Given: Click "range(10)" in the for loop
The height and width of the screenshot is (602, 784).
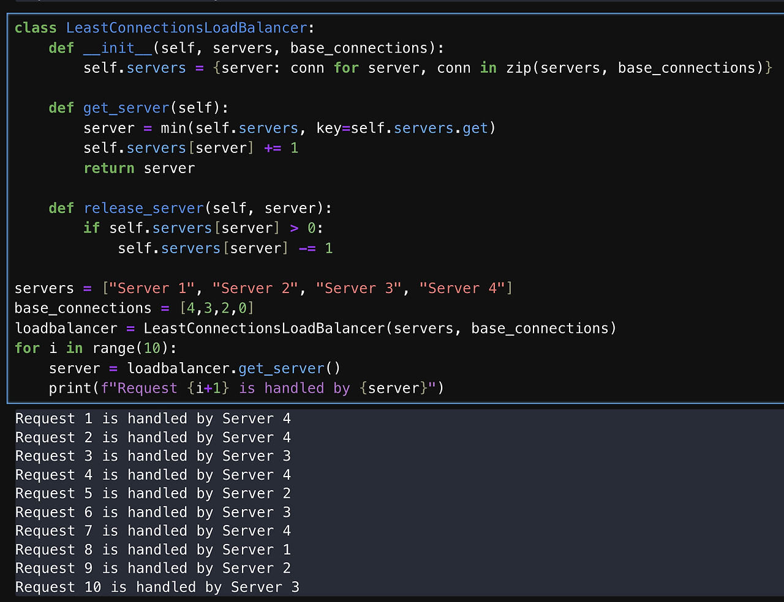Looking at the screenshot, I should [x=130, y=349].
